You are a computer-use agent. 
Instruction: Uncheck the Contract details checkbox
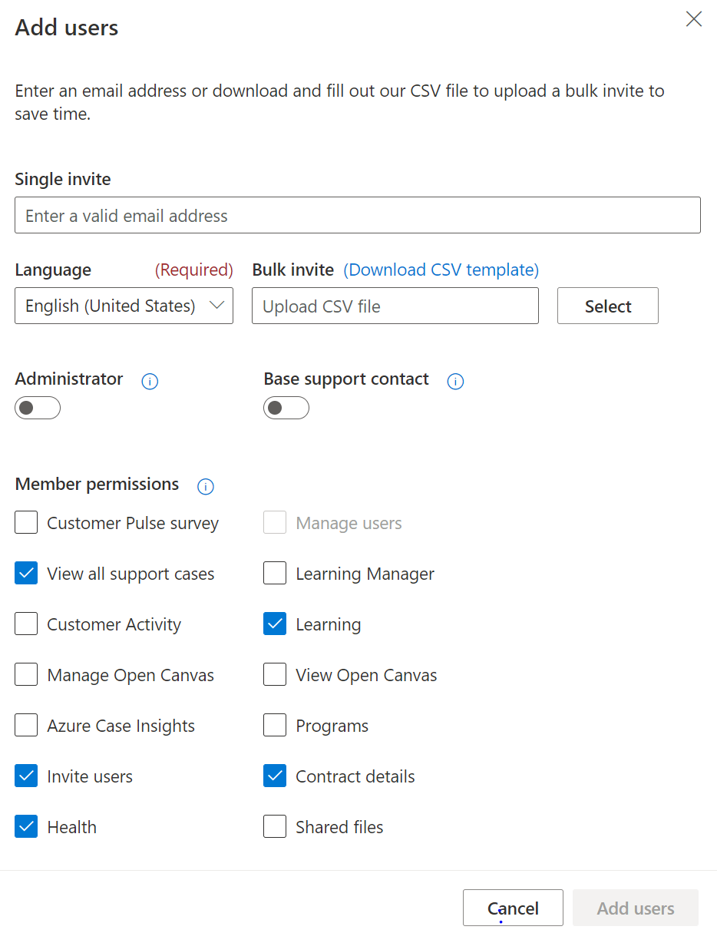point(275,776)
